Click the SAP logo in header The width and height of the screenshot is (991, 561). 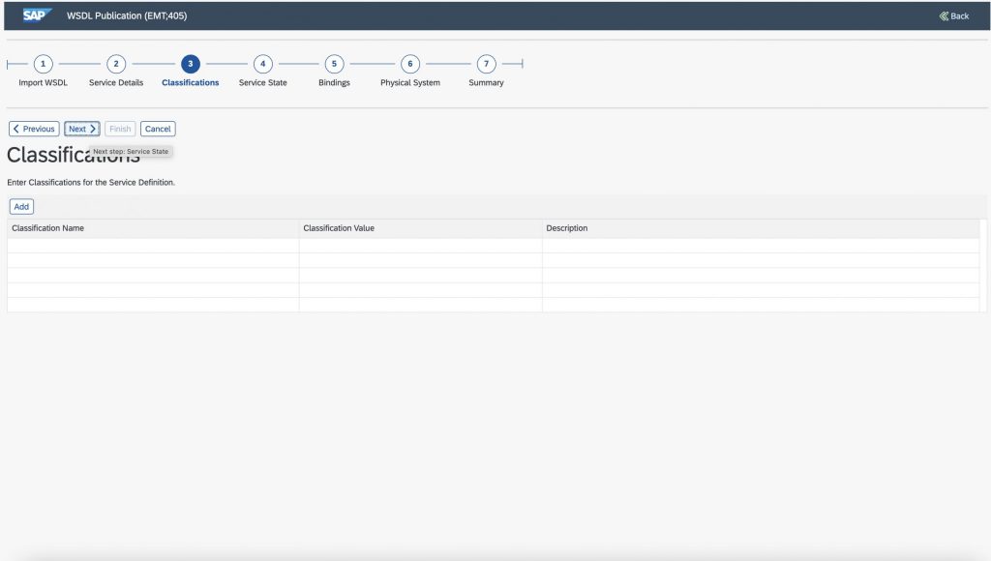37,15
